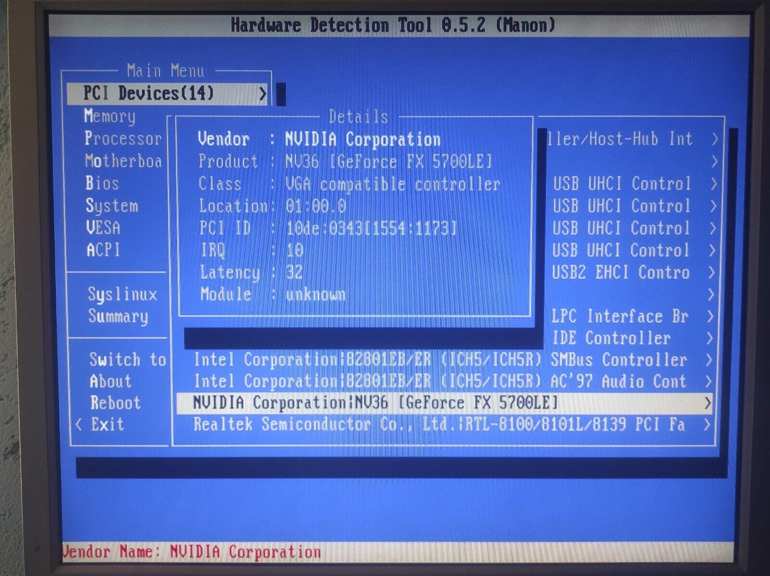Select the System menu entry
770x576 pixels.
[112, 206]
